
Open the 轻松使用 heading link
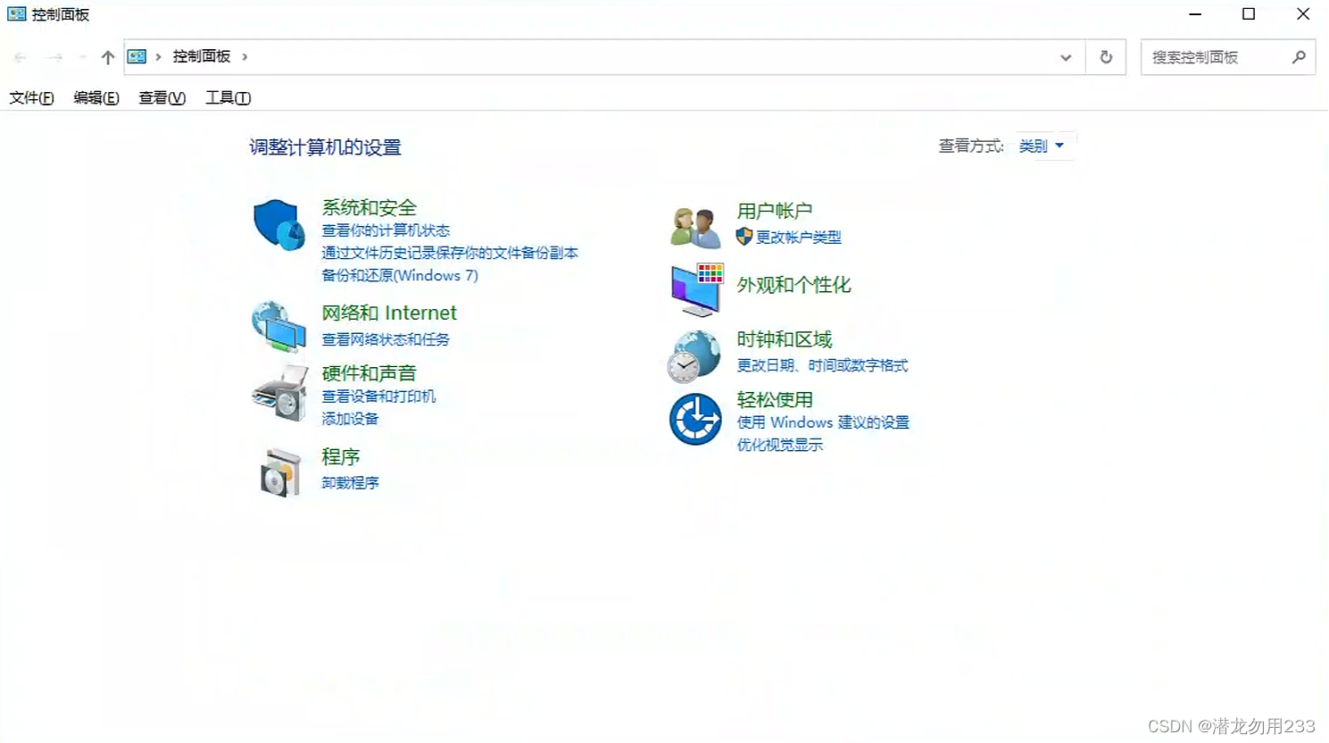tap(775, 399)
